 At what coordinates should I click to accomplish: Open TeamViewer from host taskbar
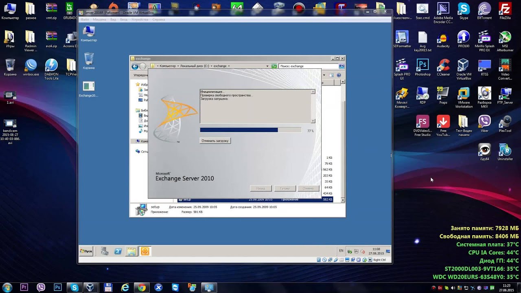[175, 287]
